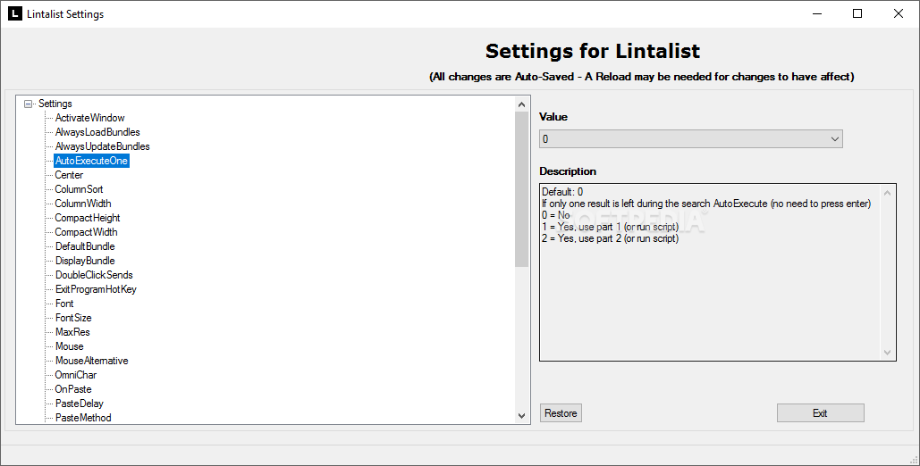Maximize the Lintalist Settings window
This screenshot has height=466, width=920.
click(x=857, y=13)
